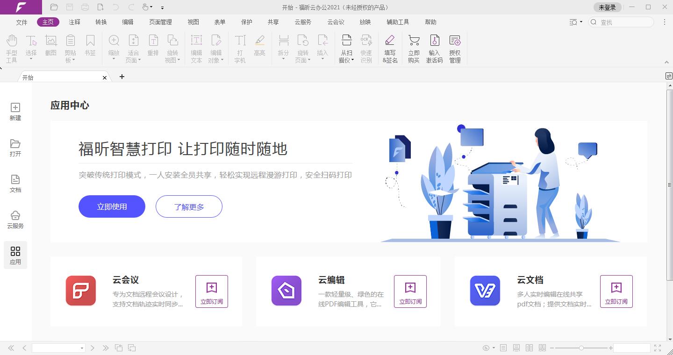Switch to the 页面管理 ribbon tab
Viewport: 673px width, 355px height.
(x=160, y=22)
